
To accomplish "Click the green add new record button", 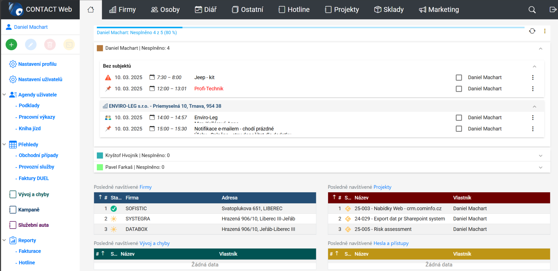I will click(11, 44).
